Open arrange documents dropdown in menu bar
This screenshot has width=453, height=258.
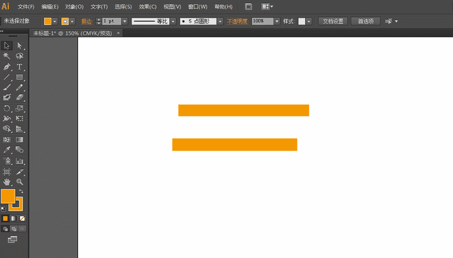(x=267, y=6)
